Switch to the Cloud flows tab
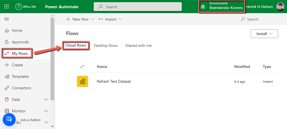 (x=76, y=45)
